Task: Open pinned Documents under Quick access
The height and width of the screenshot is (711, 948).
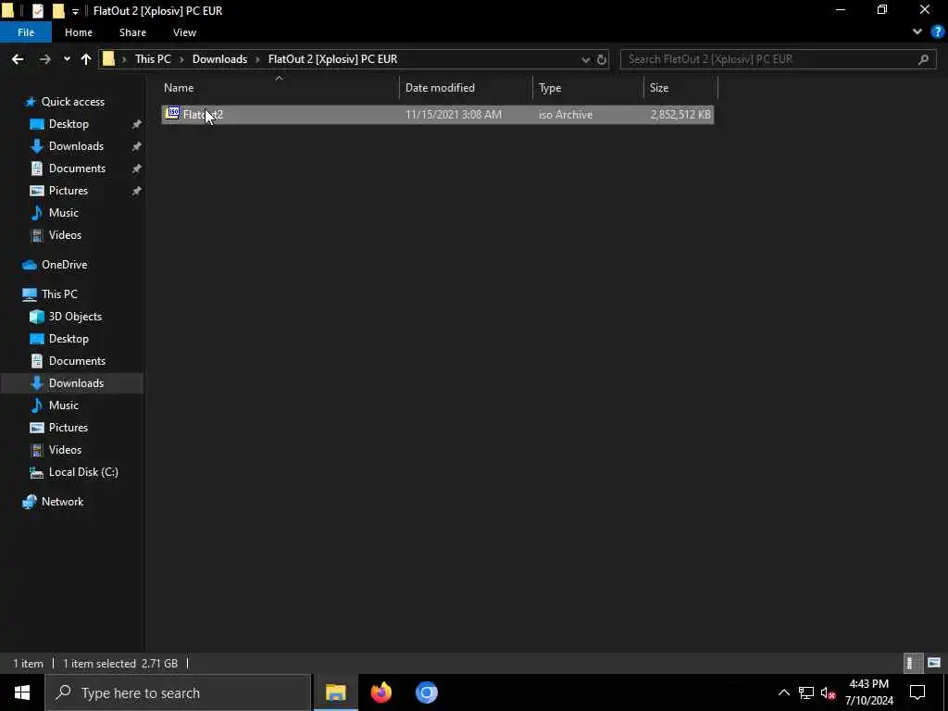Action: coord(77,168)
